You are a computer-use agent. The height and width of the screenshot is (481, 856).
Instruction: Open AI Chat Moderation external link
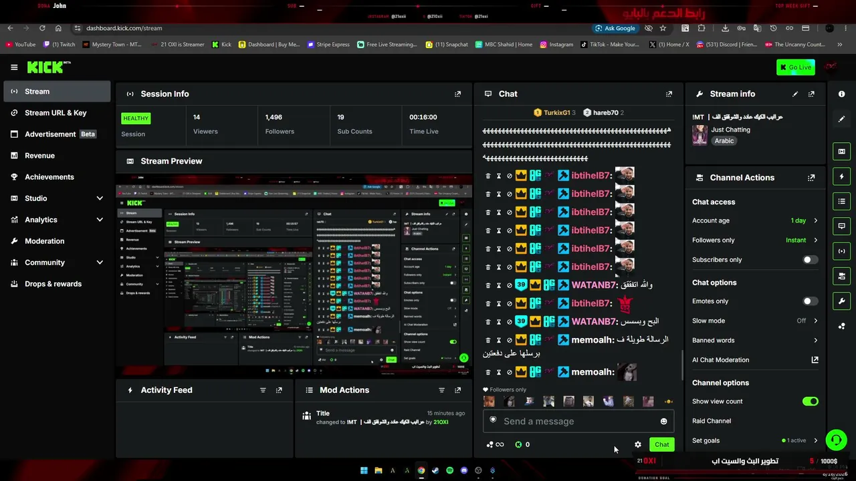tap(815, 360)
